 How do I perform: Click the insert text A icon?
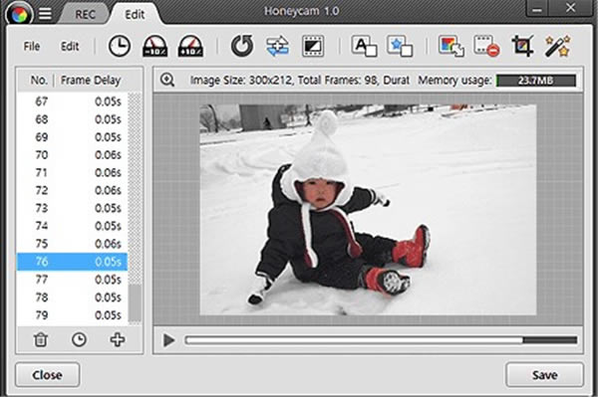(364, 47)
